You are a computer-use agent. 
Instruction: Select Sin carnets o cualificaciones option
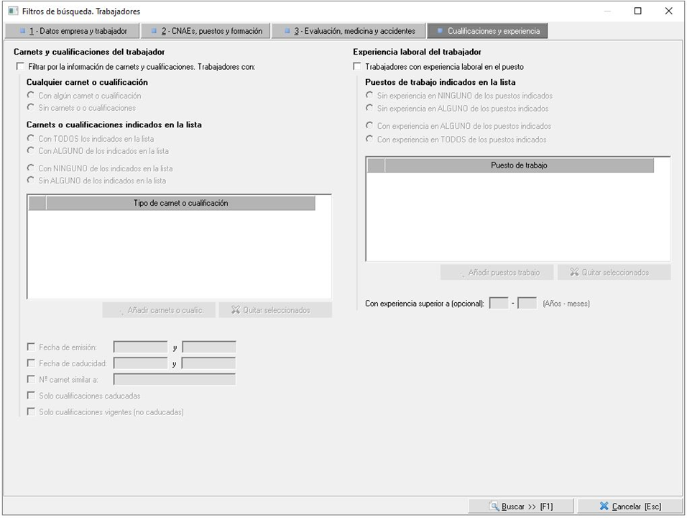[31, 107]
